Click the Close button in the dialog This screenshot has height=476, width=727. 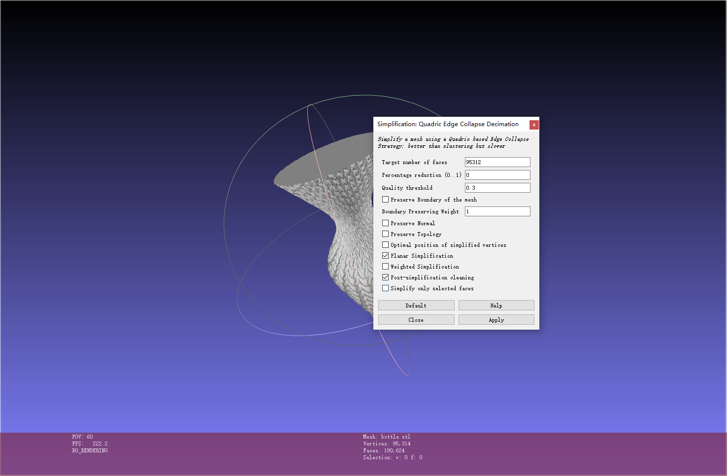416,320
